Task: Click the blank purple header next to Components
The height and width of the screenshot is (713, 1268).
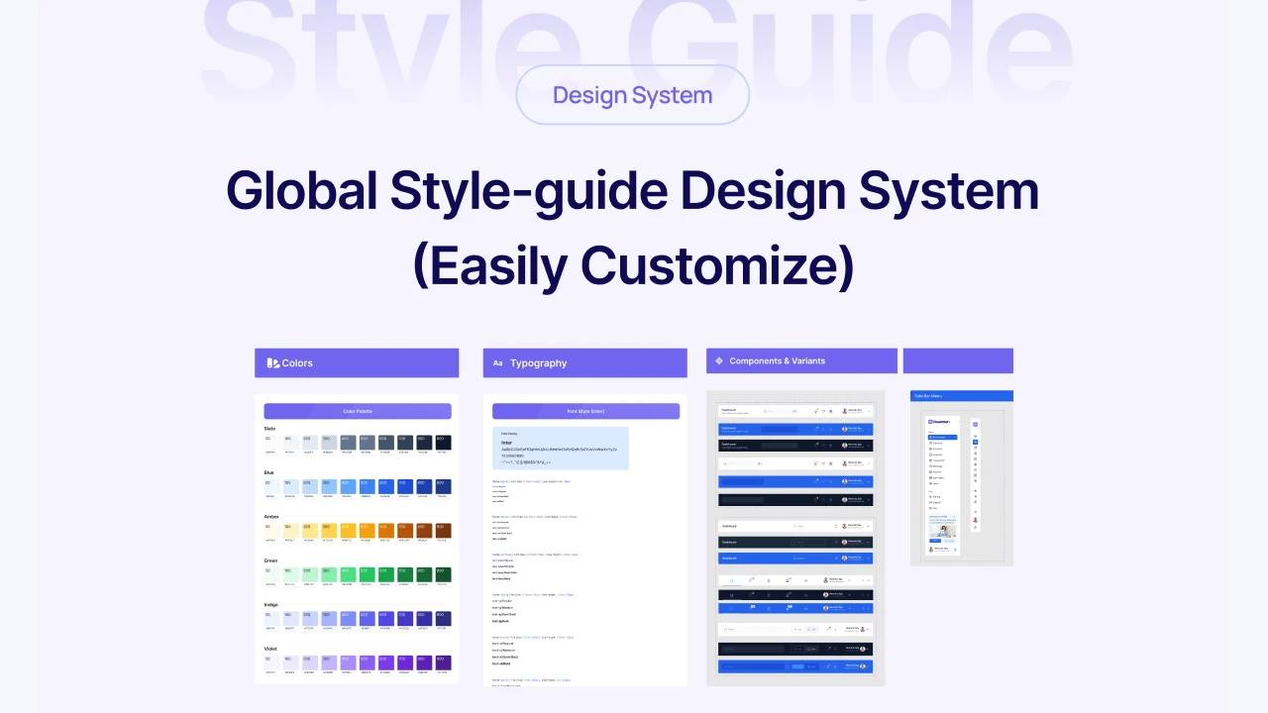Action: [x=958, y=360]
